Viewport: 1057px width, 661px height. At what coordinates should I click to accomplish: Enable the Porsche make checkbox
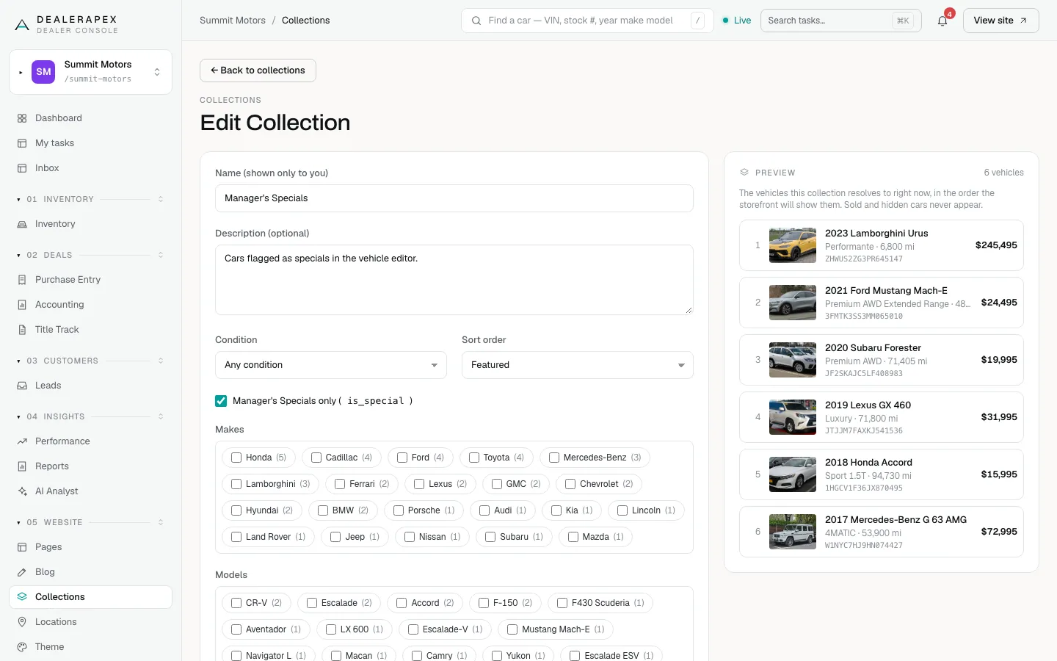coord(399,510)
